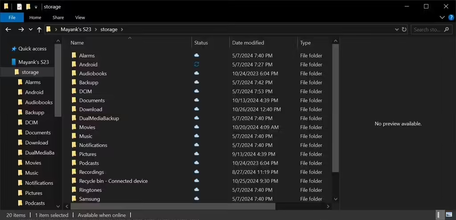Image resolution: width=456 pixels, height=220 pixels.
Task: Expand chevron after storage breadcrumb
Action: [122, 29]
